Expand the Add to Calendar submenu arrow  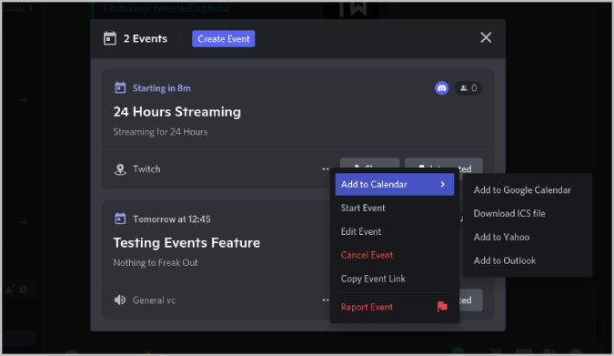442,184
